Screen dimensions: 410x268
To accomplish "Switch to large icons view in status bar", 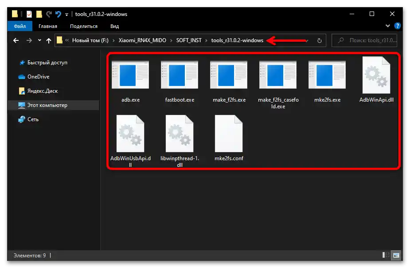I will (396, 255).
